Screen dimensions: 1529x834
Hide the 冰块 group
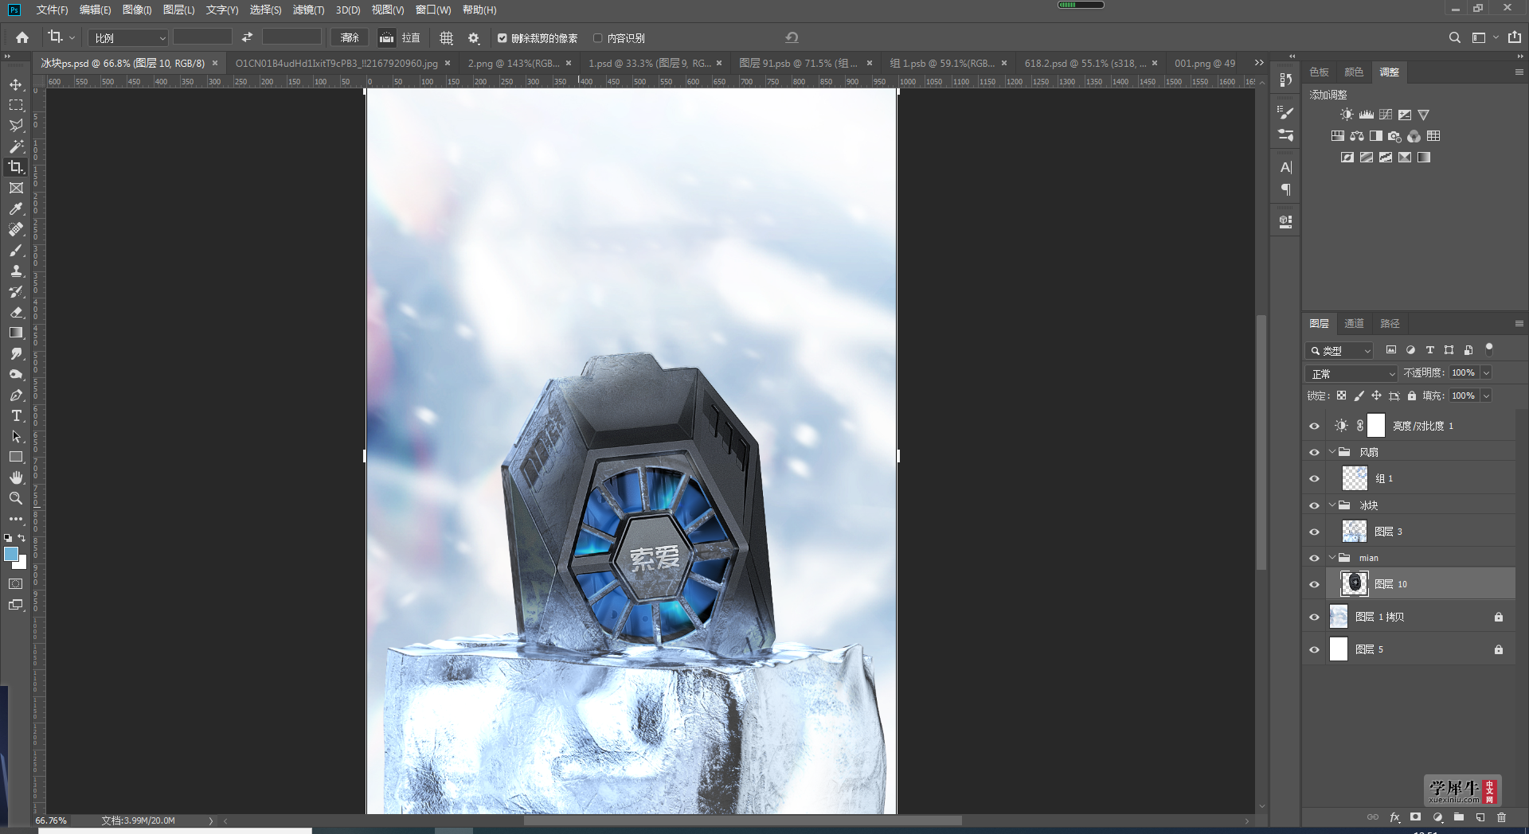tap(1315, 506)
